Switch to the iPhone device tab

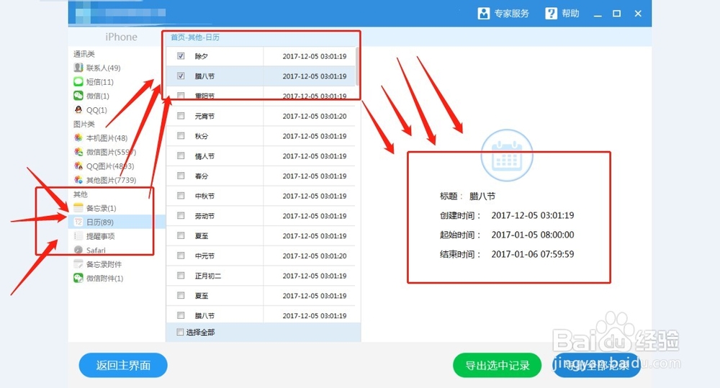point(121,37)
